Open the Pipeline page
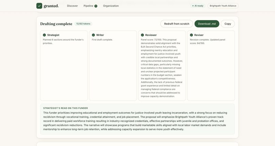 [x=88, y=6]
